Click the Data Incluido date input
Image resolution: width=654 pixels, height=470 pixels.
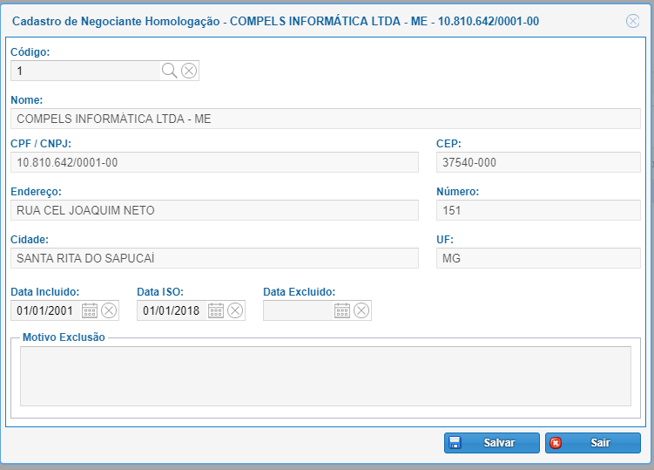coord(45,310)
